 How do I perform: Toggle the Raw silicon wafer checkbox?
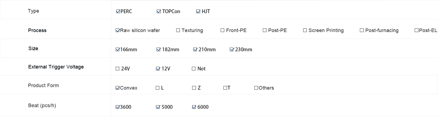tap(118, 30)
